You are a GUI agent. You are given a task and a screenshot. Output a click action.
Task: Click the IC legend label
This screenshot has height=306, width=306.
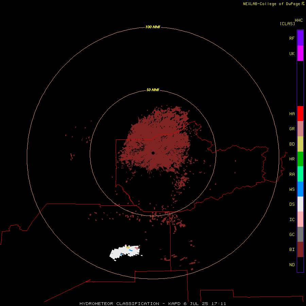292,220
